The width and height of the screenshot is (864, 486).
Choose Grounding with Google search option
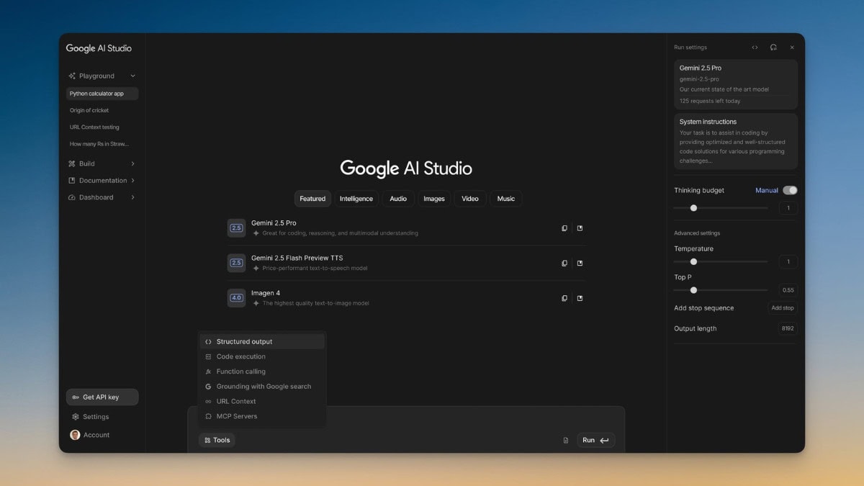262,387
